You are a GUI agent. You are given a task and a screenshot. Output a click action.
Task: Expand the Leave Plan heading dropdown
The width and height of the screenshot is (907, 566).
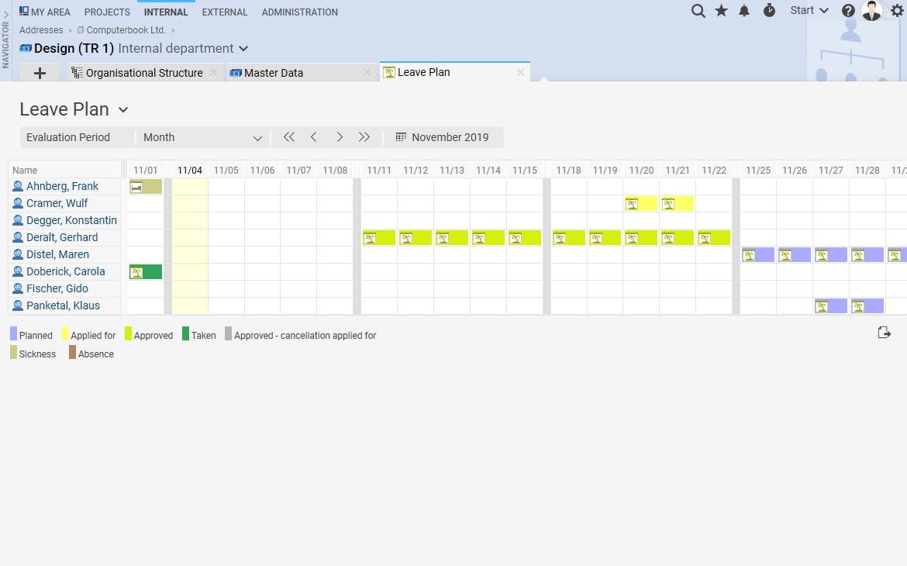(x=123, y=110)
